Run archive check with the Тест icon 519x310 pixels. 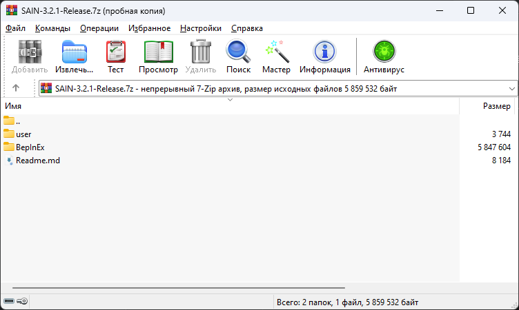point(115,51)
